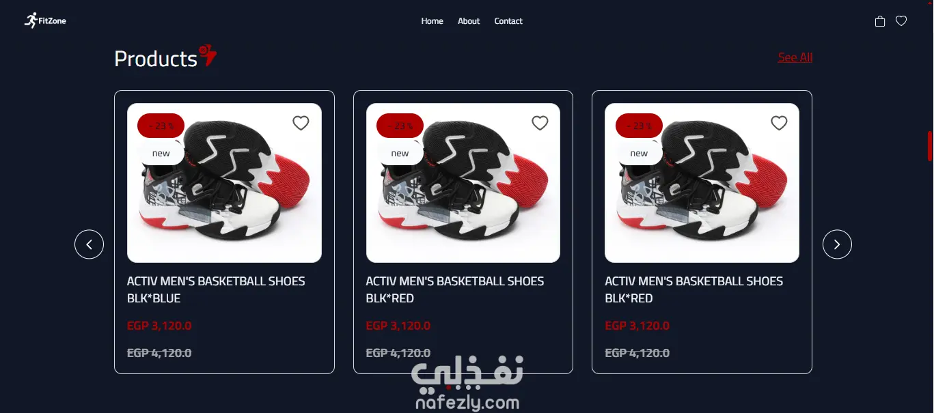This screenshot has height=413, width=934.
Task: Go to the Contact page link
Action: (x=508, y=21)
